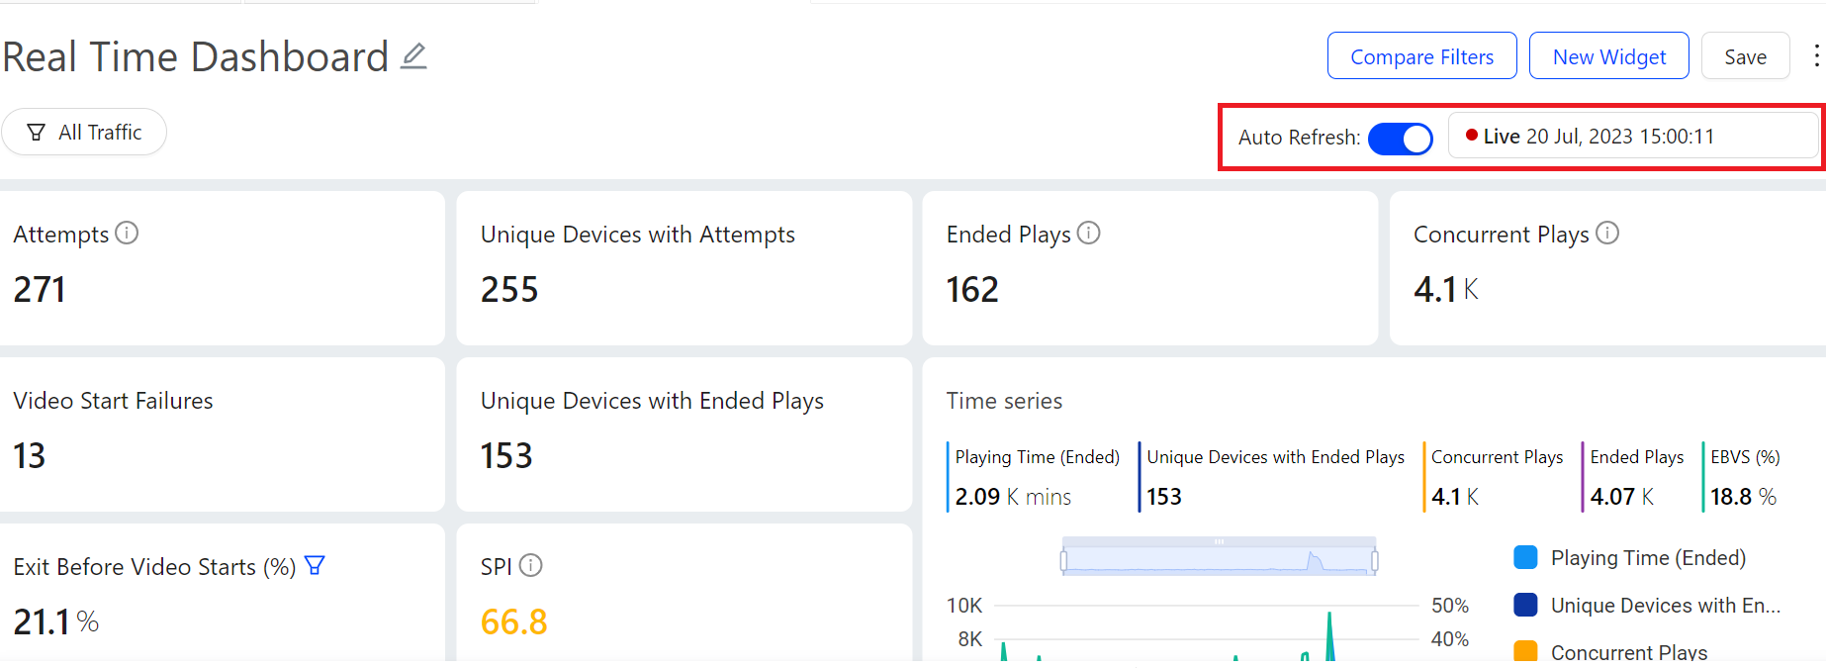Click the filter icon beside Exit Before Video Starts
This screenshot has width=1826, height=668.
coord(315,565)
